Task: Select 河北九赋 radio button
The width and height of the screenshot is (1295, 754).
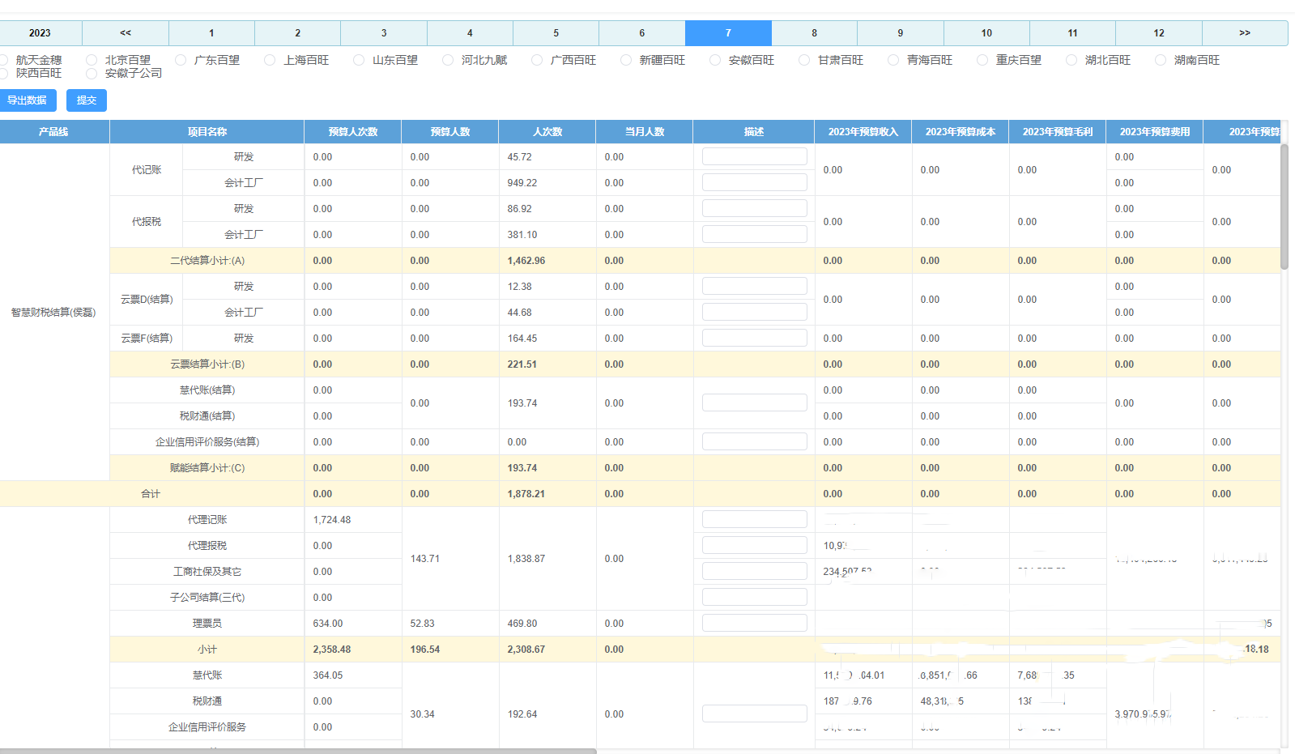Action: pos(448,60)
